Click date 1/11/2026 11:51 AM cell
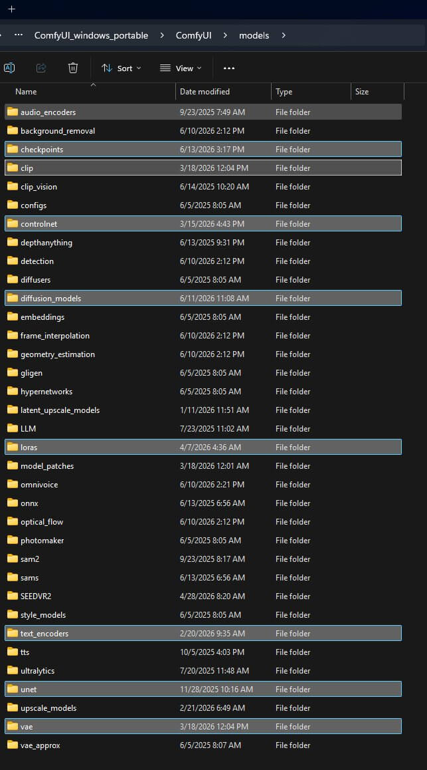The image size is (427, 770). pyautogui.click(x=214, y=410)
